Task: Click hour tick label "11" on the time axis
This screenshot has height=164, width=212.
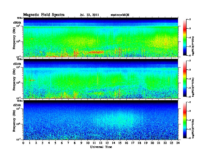Action: point(94,143)
